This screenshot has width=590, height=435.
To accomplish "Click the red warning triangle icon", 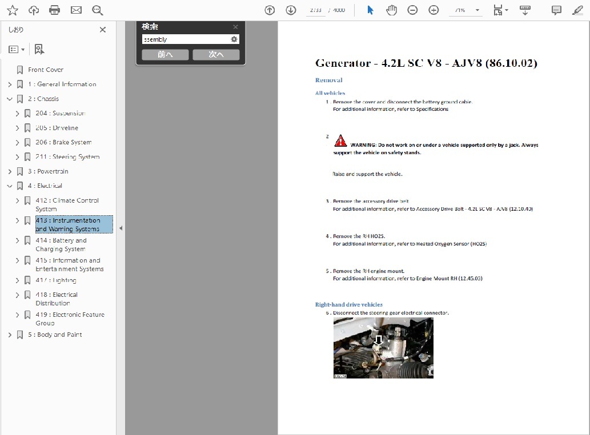I will click(x=340, y=140).
